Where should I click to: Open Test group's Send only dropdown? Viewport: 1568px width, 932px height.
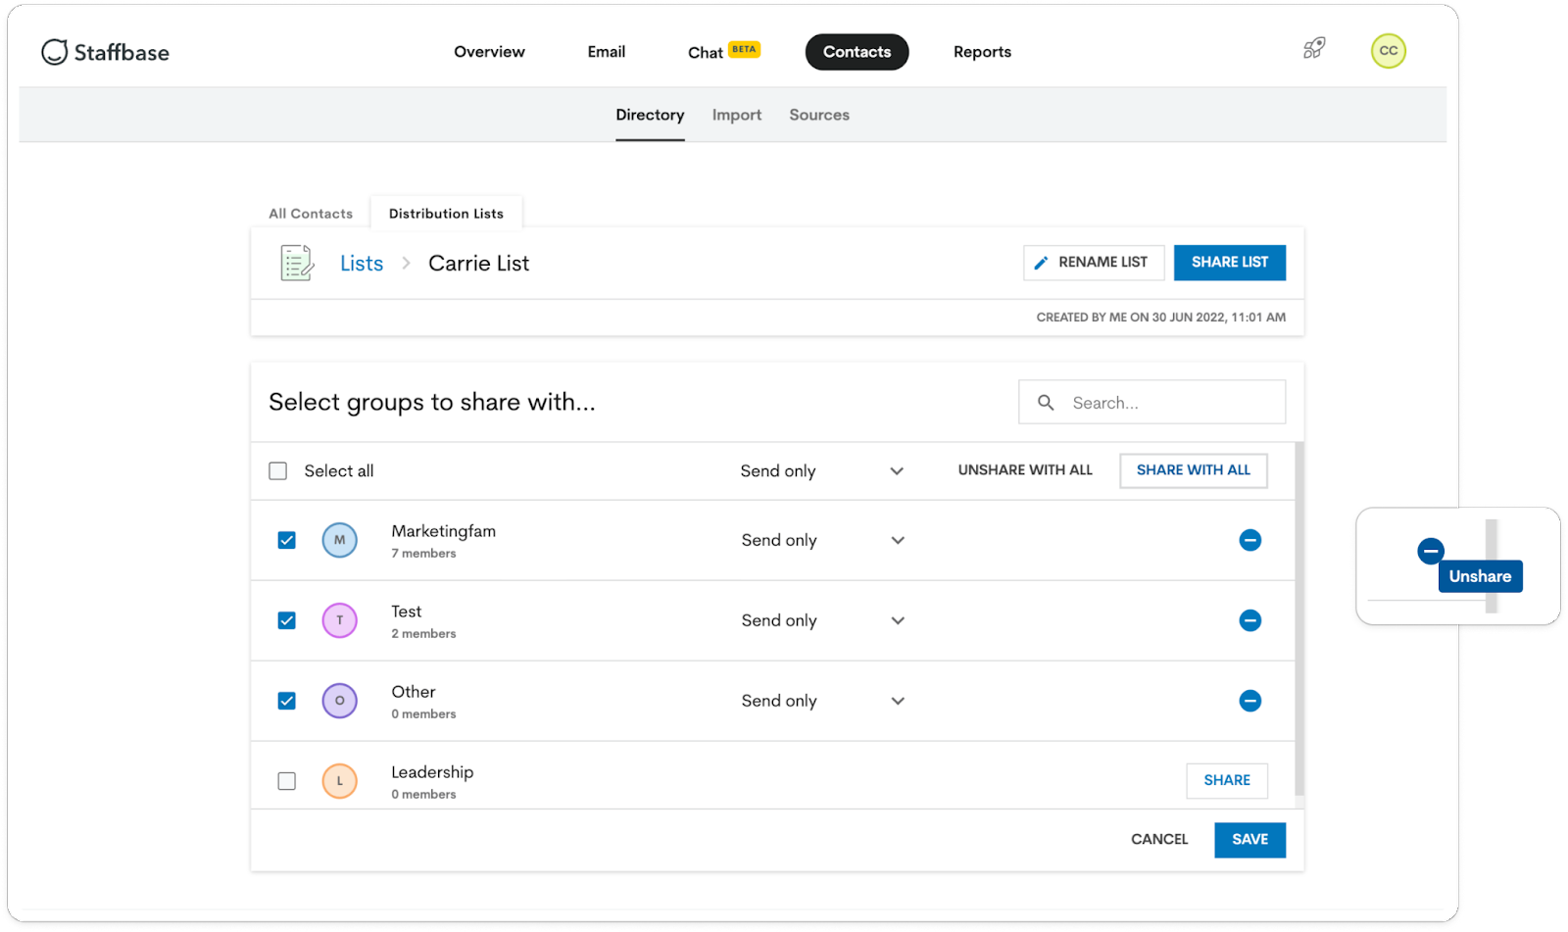point(822,620)
